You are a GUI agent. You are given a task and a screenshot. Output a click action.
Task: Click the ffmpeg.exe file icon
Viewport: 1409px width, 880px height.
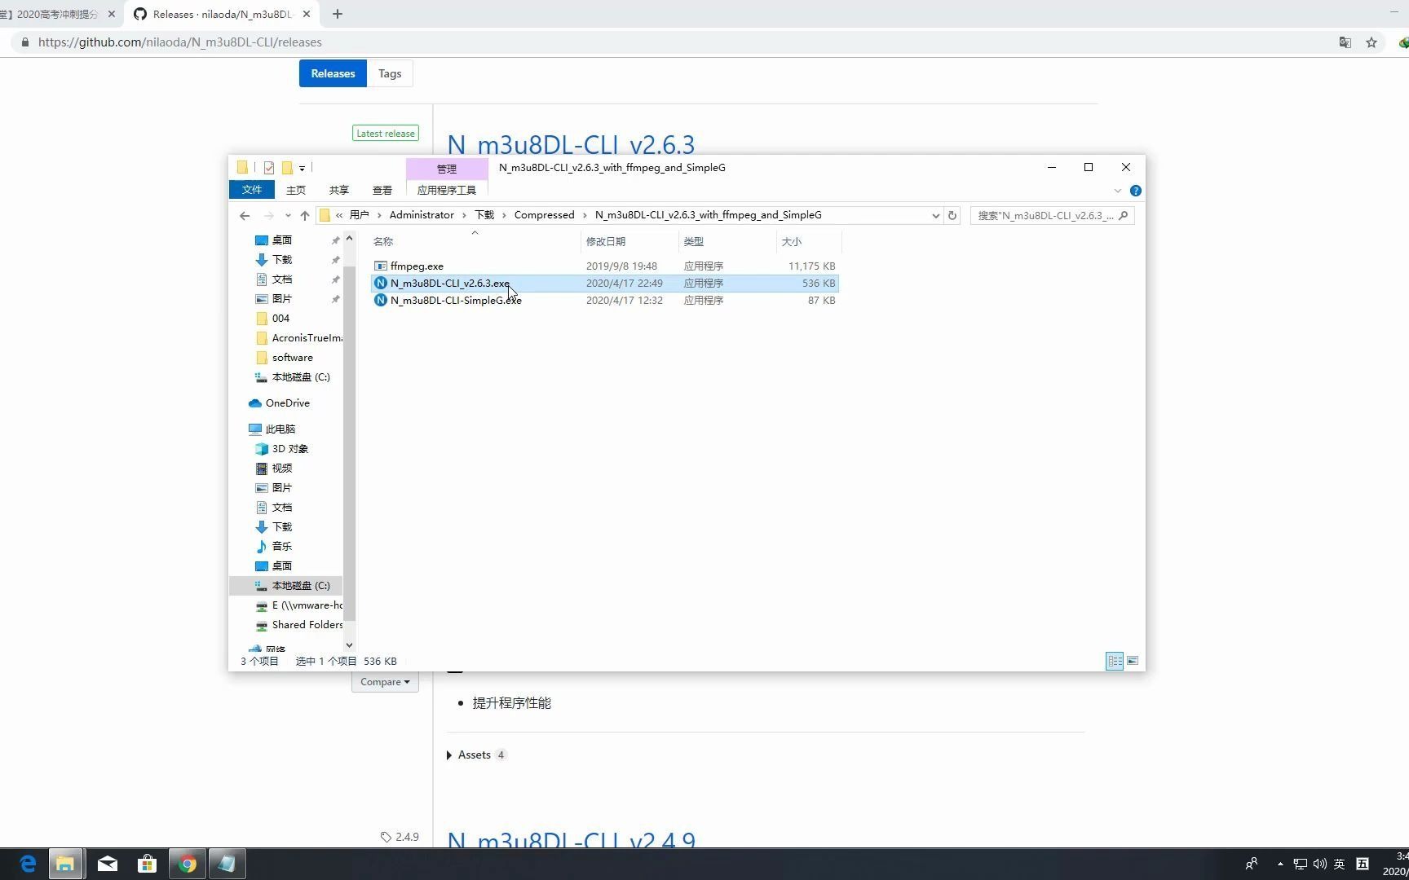pos(381,266)
